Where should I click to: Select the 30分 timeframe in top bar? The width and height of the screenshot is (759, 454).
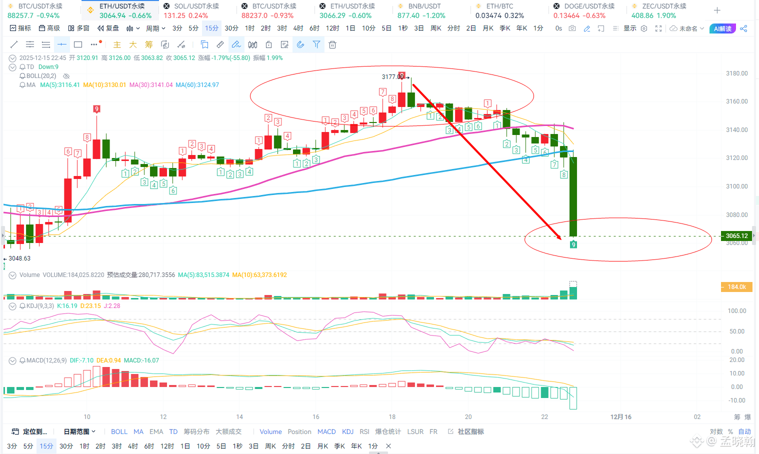231,28
